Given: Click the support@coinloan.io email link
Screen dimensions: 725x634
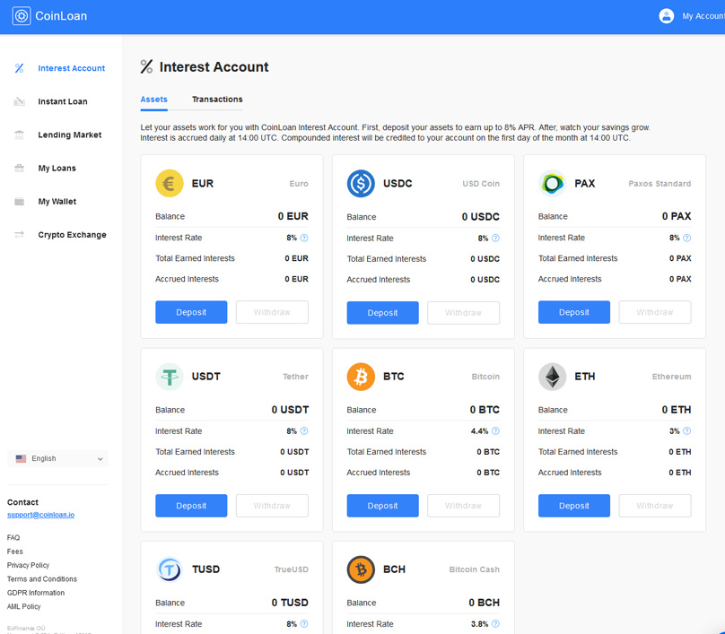Looking at the screenshot, I should [40, 515].
